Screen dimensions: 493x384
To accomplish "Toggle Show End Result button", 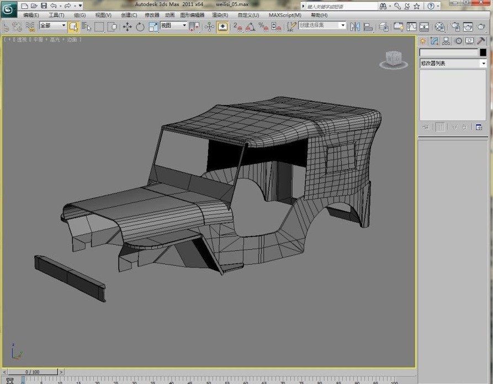I will tap(441, 127).
